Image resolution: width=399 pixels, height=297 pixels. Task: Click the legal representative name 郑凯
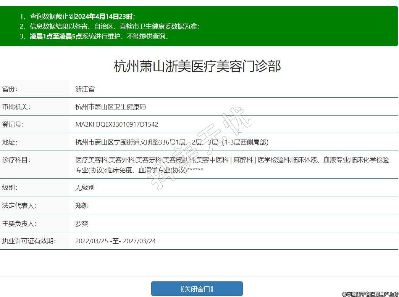pyautogui.click(x=82, y=205)
